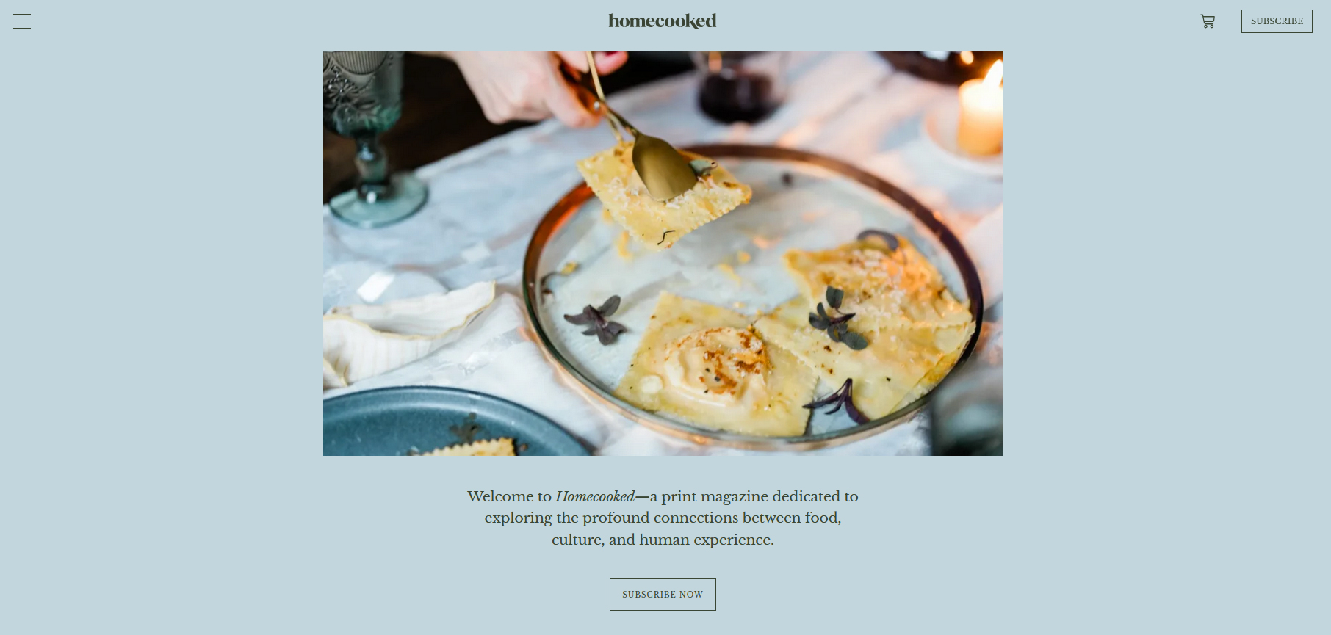The height and width of the screenshot is (635, 1331).
Task: Click the green glass goblet in the photo
Action: [x=367, y=136]
